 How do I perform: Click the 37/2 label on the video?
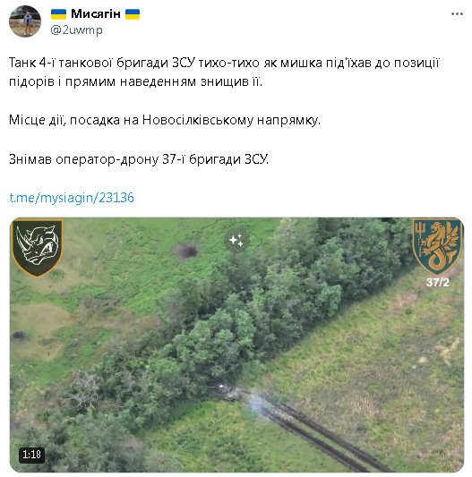click(438, 283)
